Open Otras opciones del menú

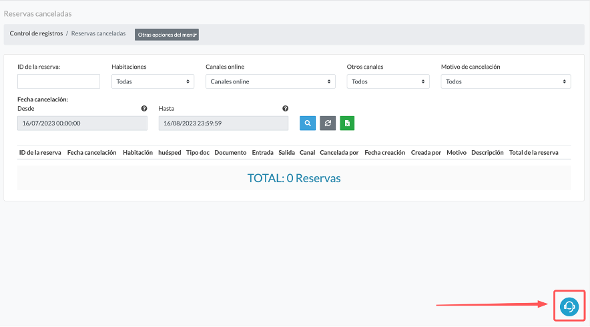(x=167, y=35)
